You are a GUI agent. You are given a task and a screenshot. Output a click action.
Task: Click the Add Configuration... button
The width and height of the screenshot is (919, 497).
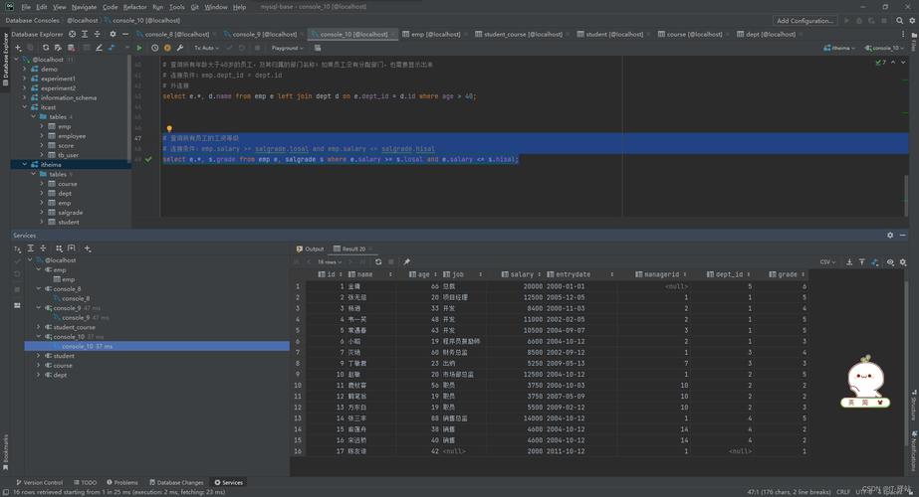[x=804, y=20]
